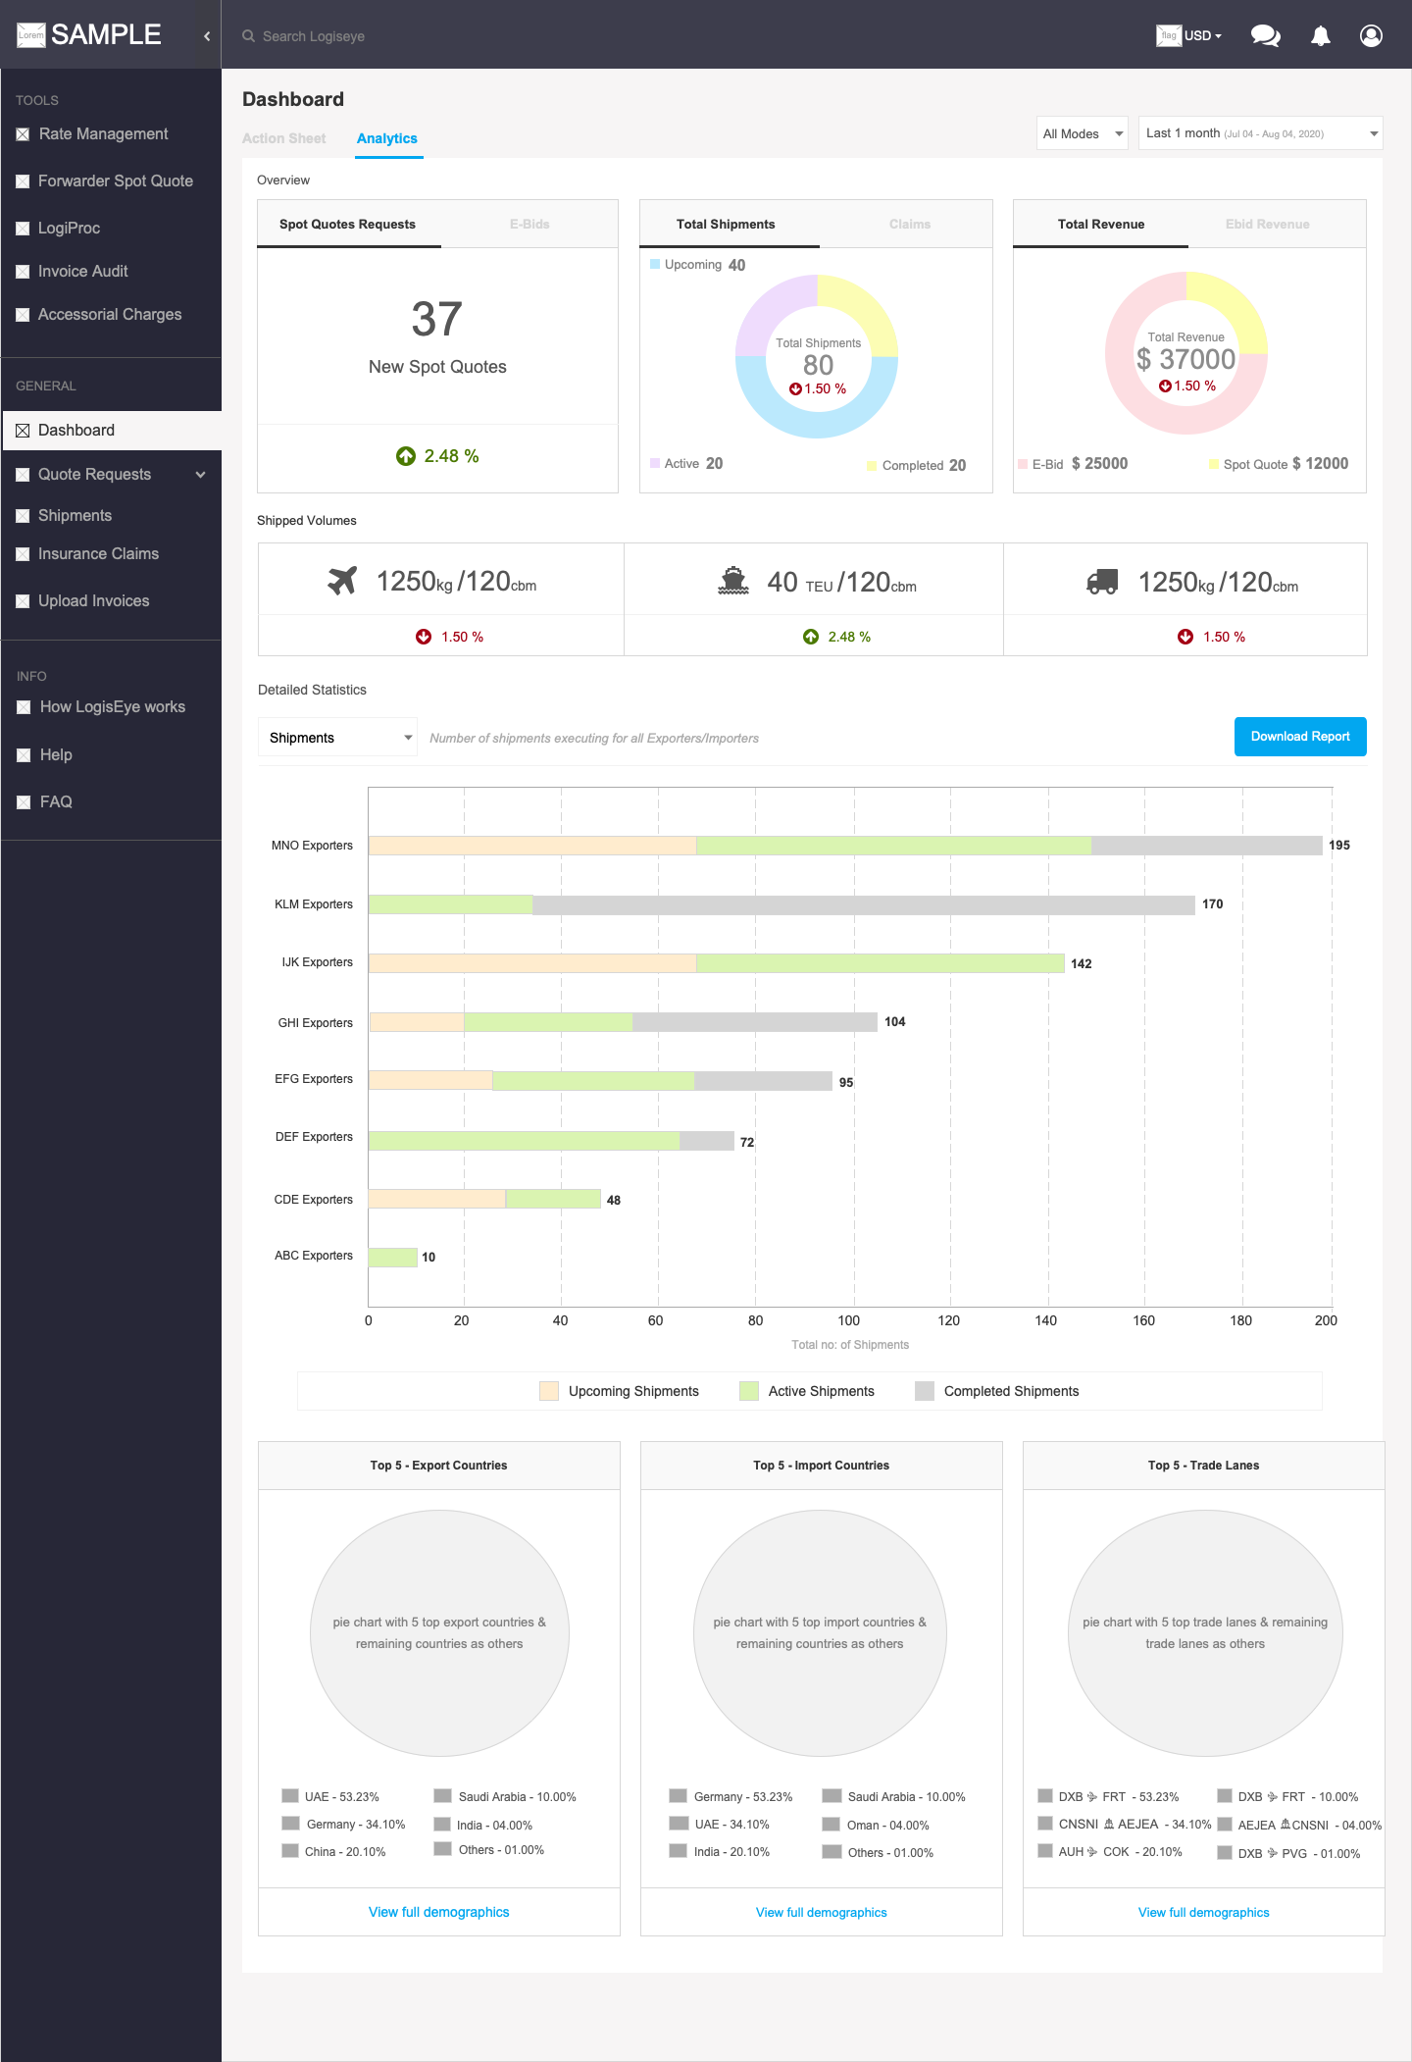This screenshot has height=2062, width=1412.
Task: Open View full demographics under Export Countries
Action: point(439,1912)
